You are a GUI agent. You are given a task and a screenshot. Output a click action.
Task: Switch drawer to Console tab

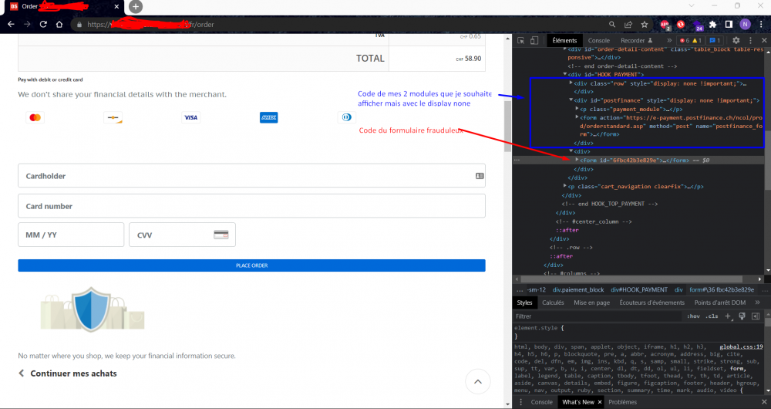[x=541, y=402]
